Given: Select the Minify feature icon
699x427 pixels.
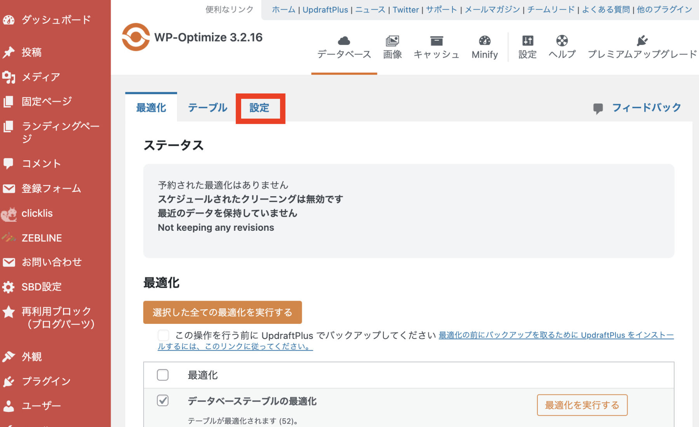Looking at the screenshot, I should point(484,40).
